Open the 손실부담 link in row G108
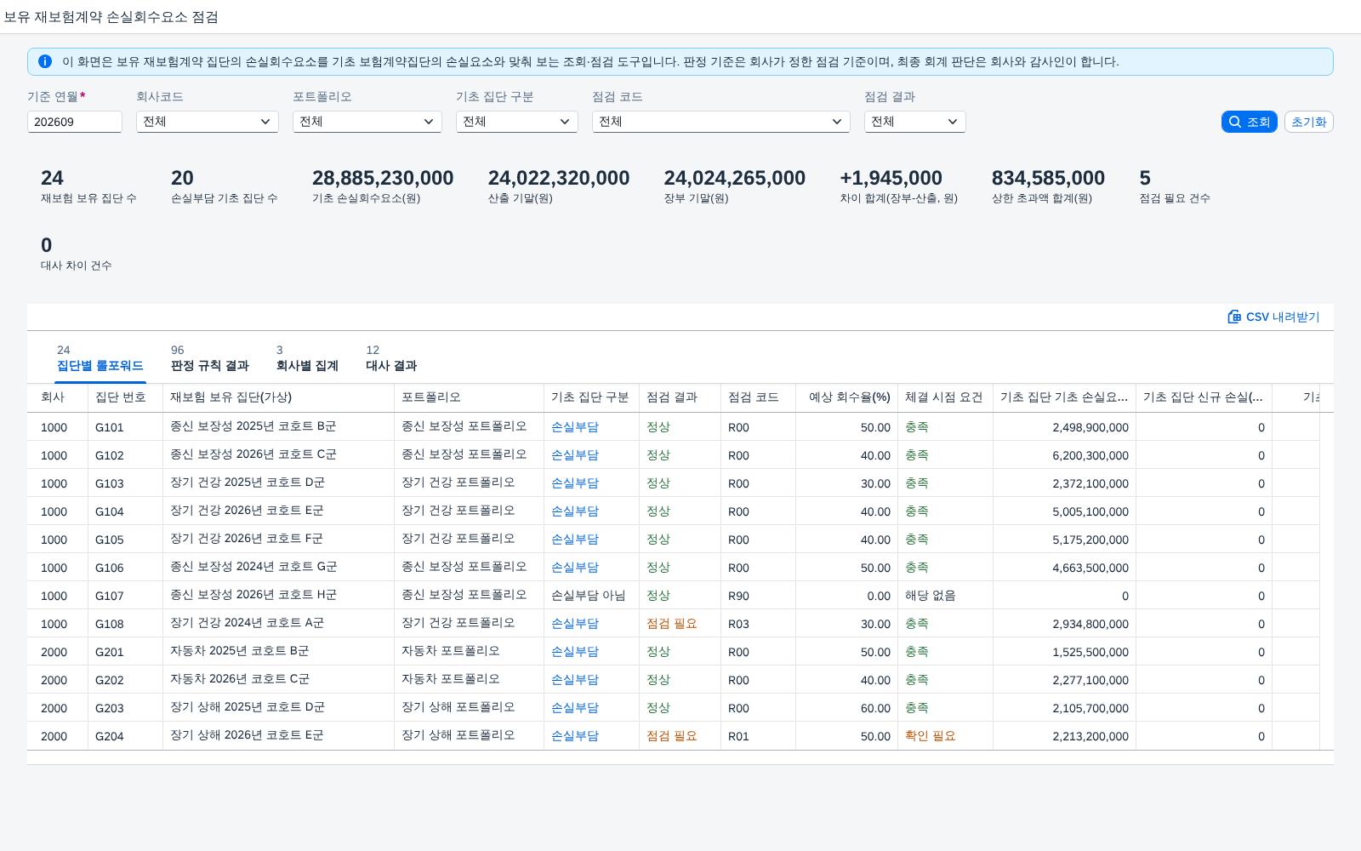Screen dimensions: 1361x851 tap(575, 624)
